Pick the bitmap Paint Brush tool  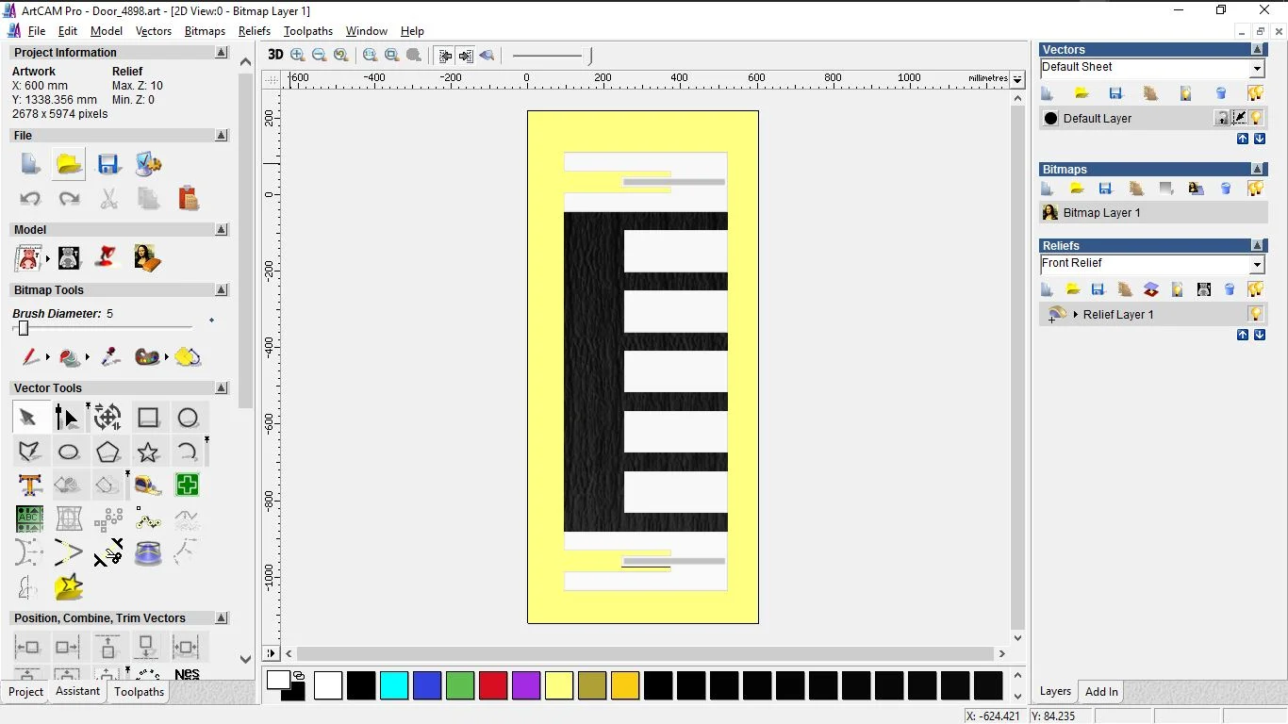(x=30, y=357)
